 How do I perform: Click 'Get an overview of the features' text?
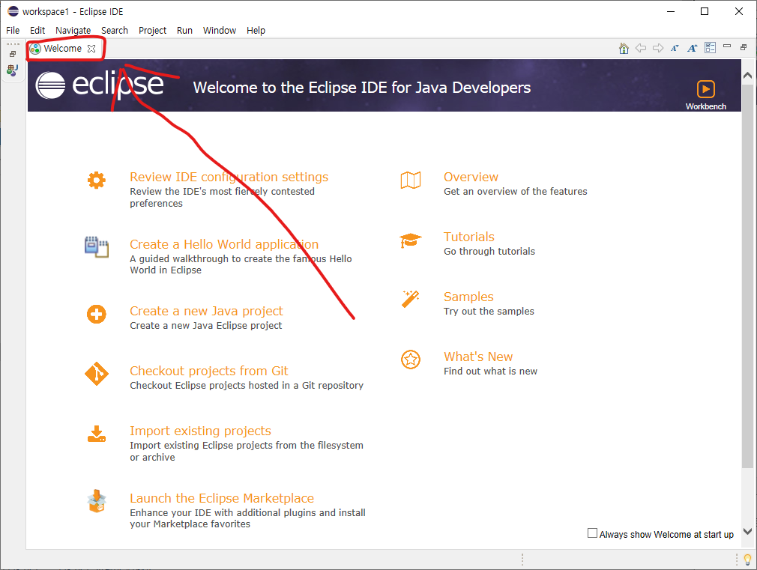(515, 192)
